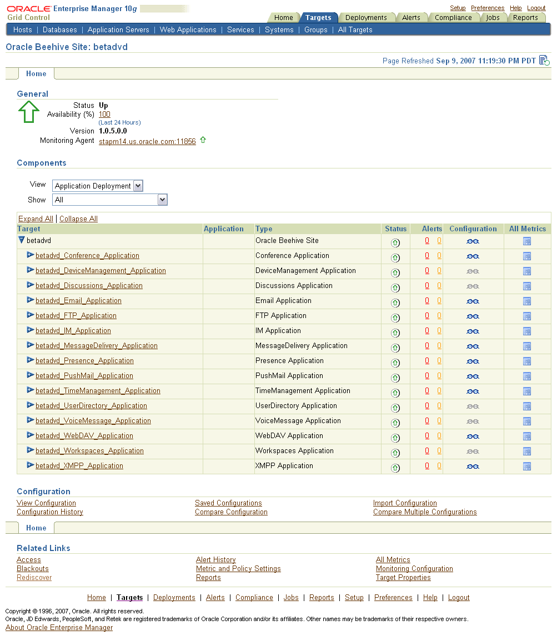Click the large green availability up arrow
Screen dimensions: 557x640
point(28,112)
